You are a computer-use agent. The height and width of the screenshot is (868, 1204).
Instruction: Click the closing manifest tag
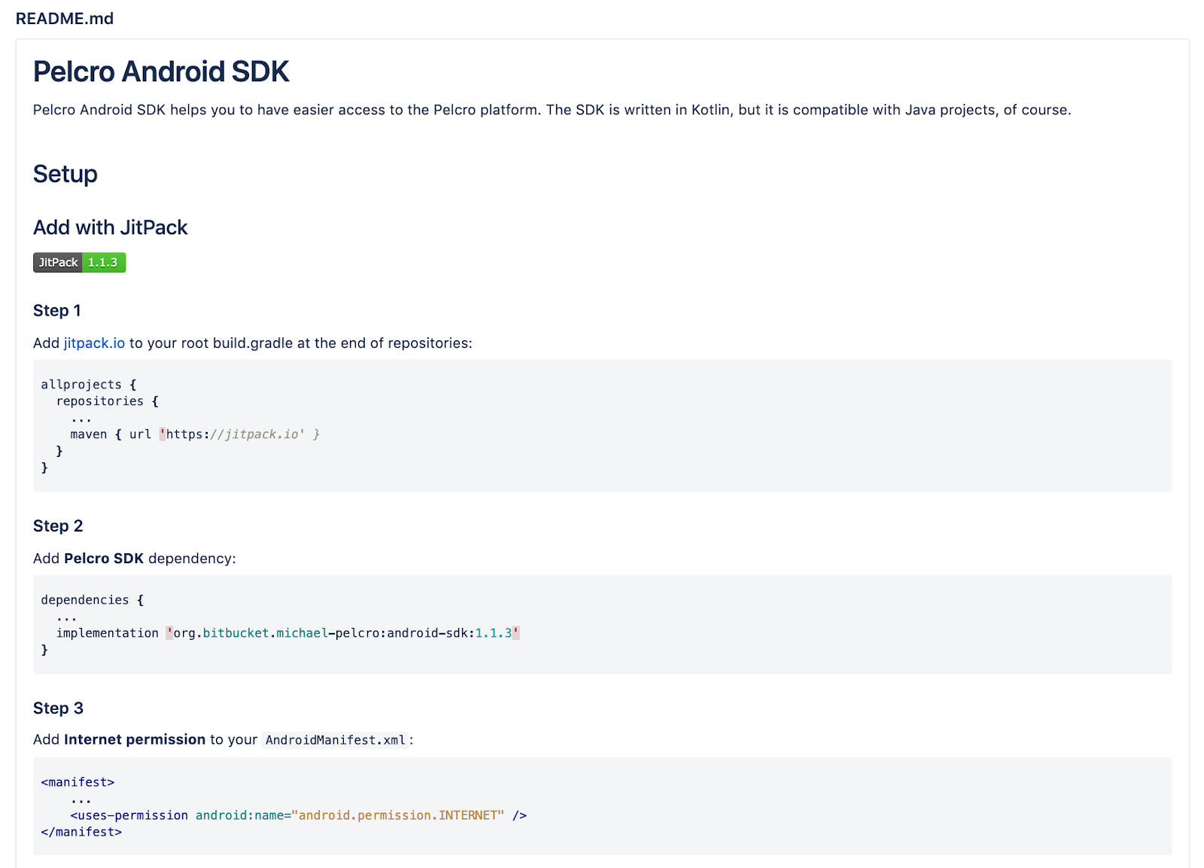81,832
